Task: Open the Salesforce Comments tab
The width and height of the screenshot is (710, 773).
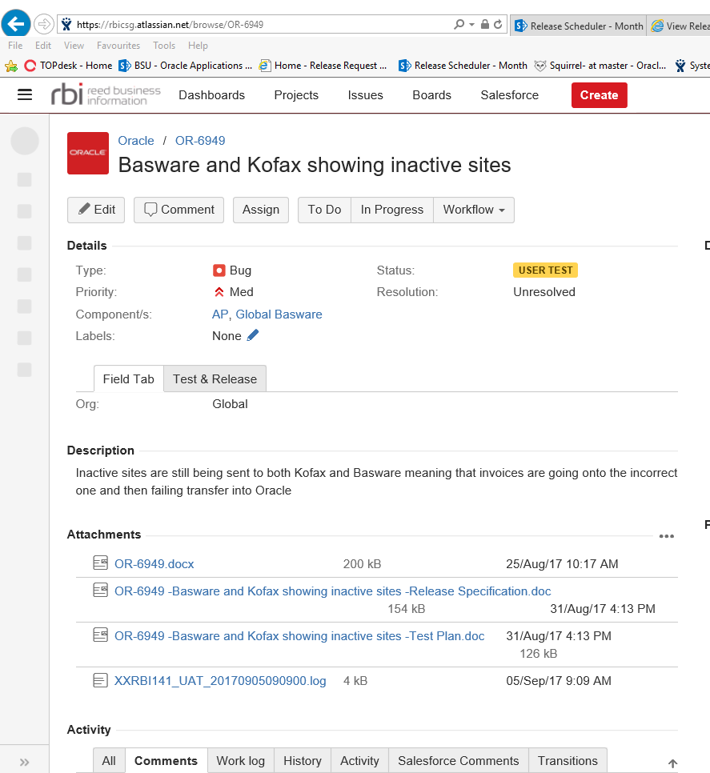Action: [459, 761]
